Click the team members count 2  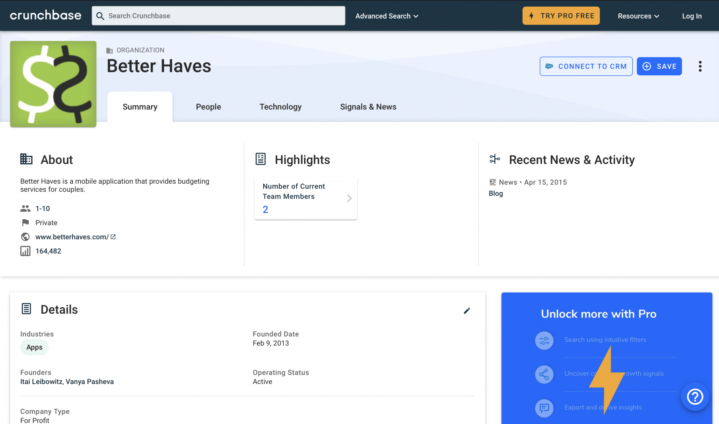point(265,210)
